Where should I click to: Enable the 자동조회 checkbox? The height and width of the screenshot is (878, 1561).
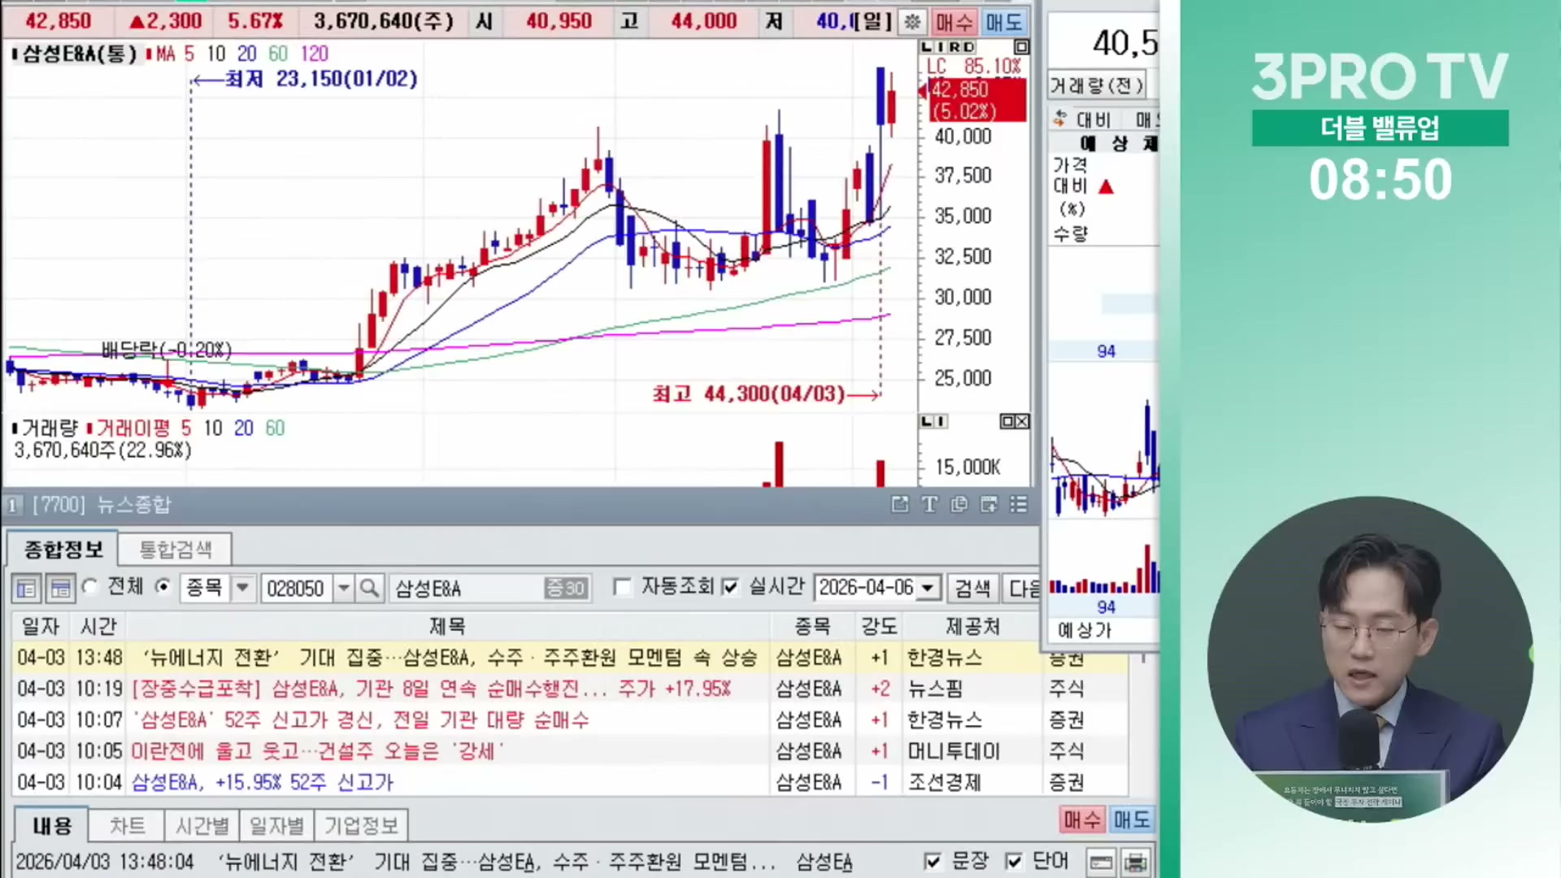click(x=623, y=587)
